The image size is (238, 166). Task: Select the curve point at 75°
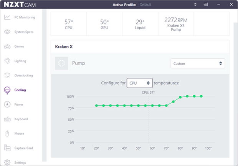point(174,101)
